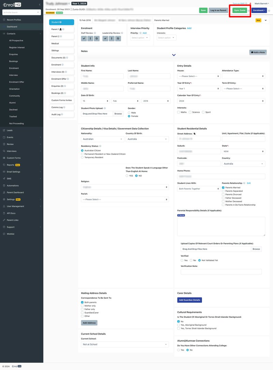Image resolution: width=273 pixels, height=370 pixels.
Task: Collapse the sidebar using the chevron icon
Action: point(40,4)
